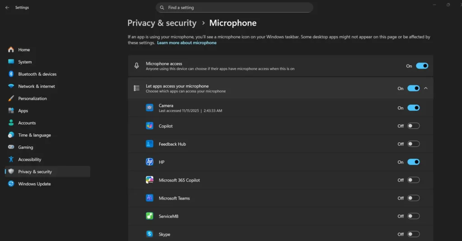The width and height of the screenshot is (462, 241).
Task: Click the Gaming controller icon
Action: 11,147
